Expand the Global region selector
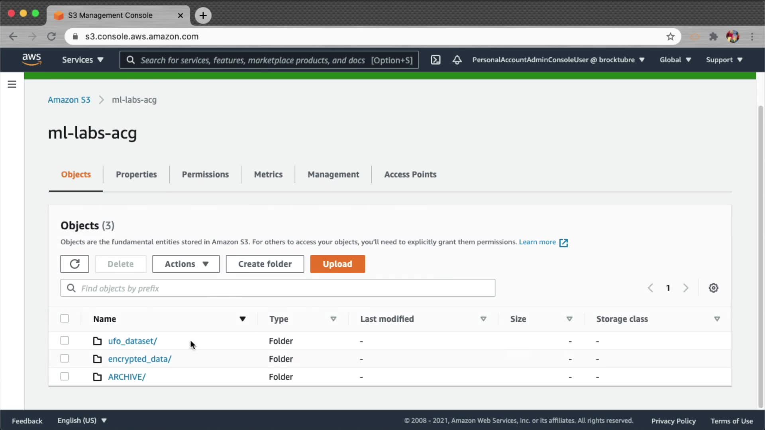Viewport: 765px width, 430px height. click(x=675, y=60)
